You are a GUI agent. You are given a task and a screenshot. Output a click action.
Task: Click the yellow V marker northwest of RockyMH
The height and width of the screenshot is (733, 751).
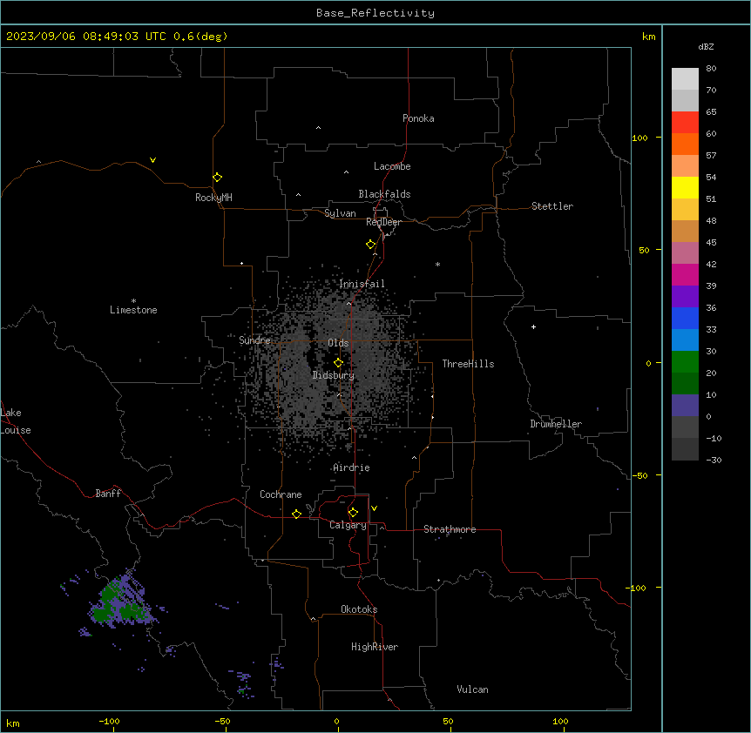152,160
